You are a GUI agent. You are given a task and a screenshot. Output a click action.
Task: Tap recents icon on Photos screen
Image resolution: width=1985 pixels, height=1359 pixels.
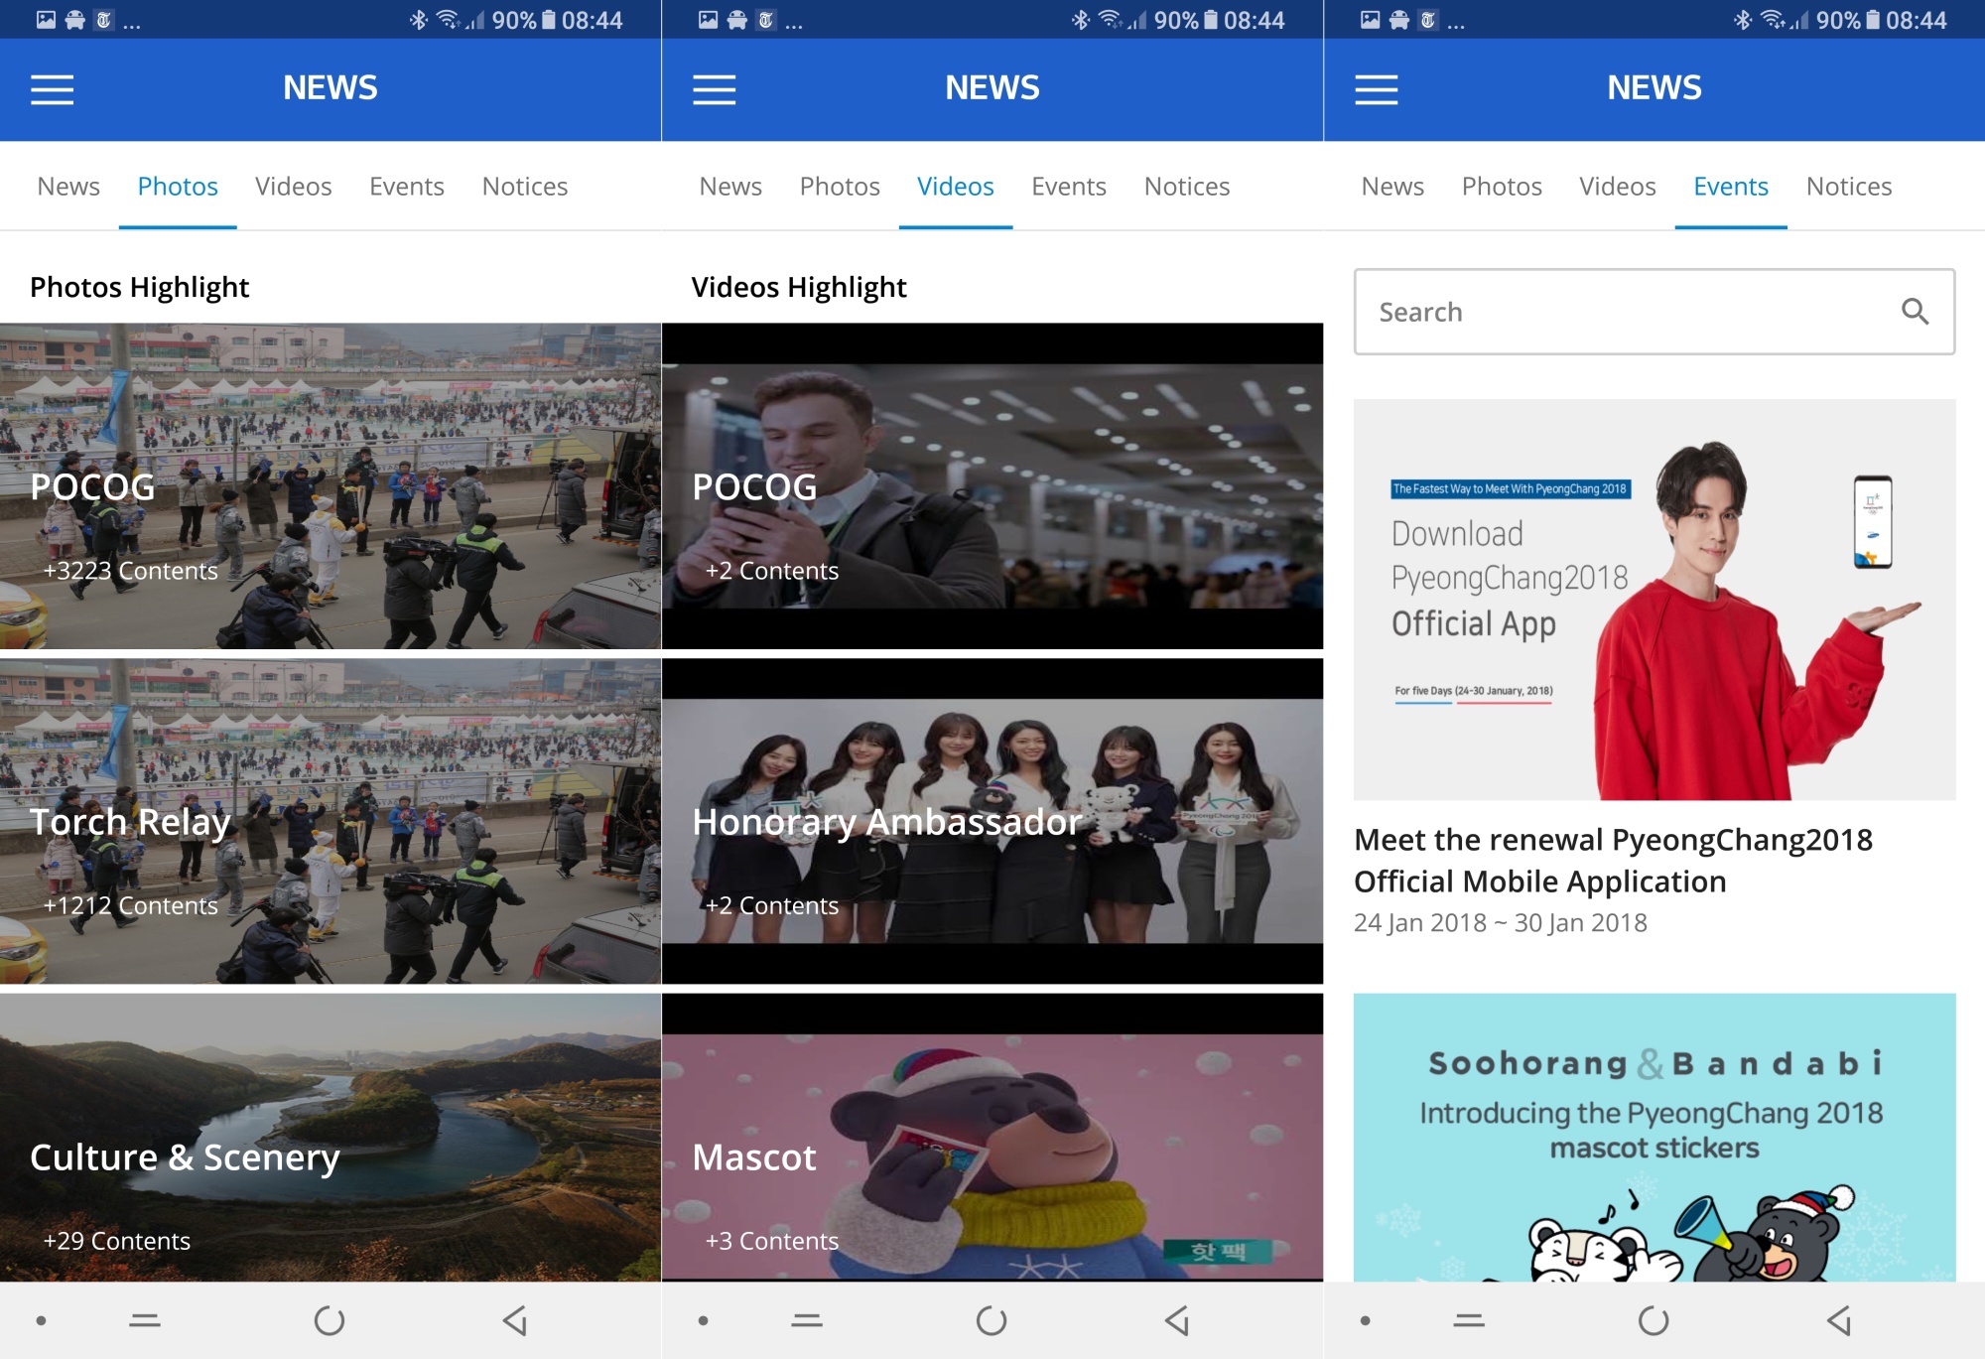point(145,1320)
